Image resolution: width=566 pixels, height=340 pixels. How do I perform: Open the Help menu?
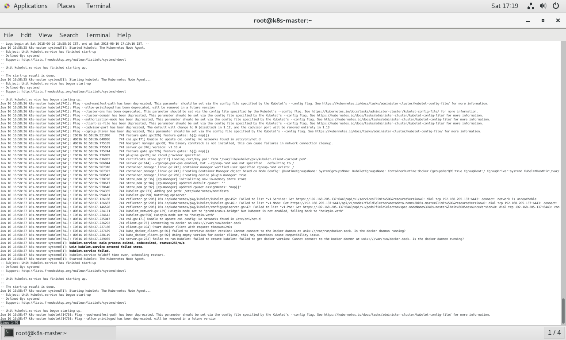coord(124,35)
